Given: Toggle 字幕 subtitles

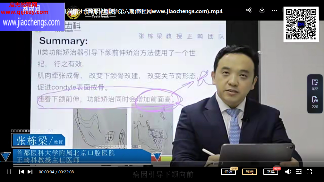Looking at the screenshot, I should (x=270, y=172).
